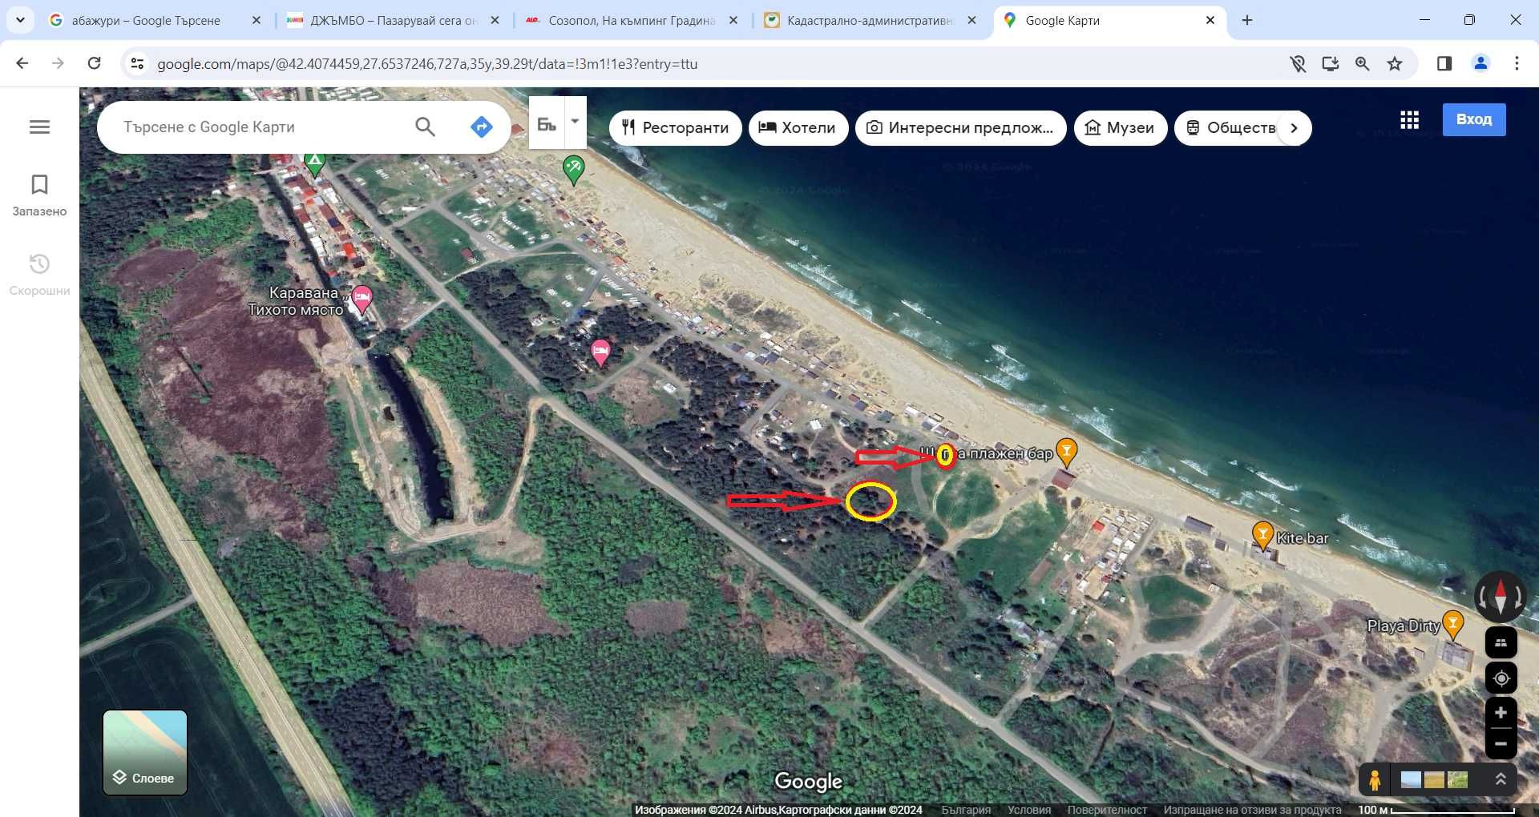Click the Directions arrow icon
The height and width of the screenshot is (817, 1539).
[481, 127]
